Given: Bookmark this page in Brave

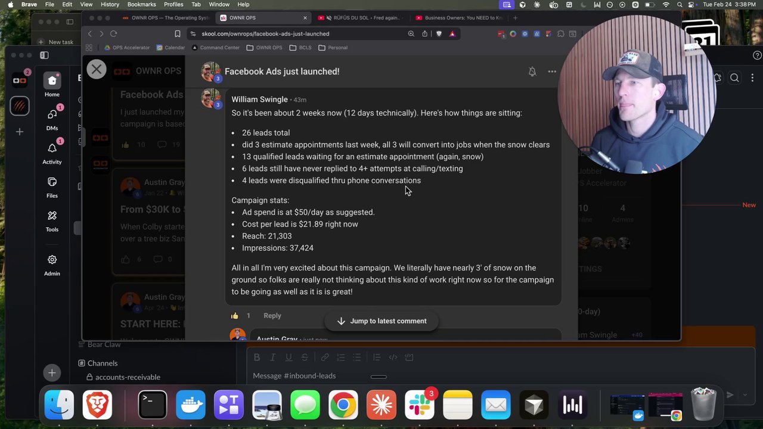Looking at the screenshot, I should click(x=177, y=34).
